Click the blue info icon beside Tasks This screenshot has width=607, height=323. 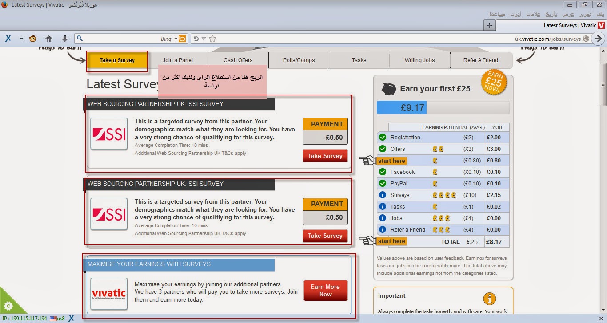(x=382, y=207)
